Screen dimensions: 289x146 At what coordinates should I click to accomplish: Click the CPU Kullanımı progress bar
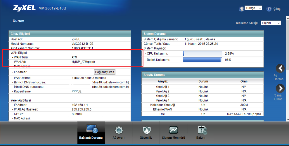pos(202,53)
